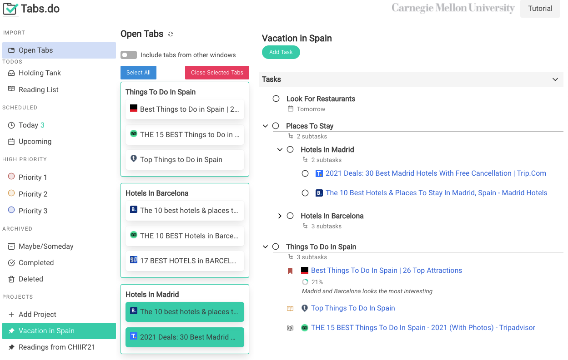Viewport: 568px width, 360px height.
Task: Collapse the Tasks panel
Action: (x=555, y=79)
